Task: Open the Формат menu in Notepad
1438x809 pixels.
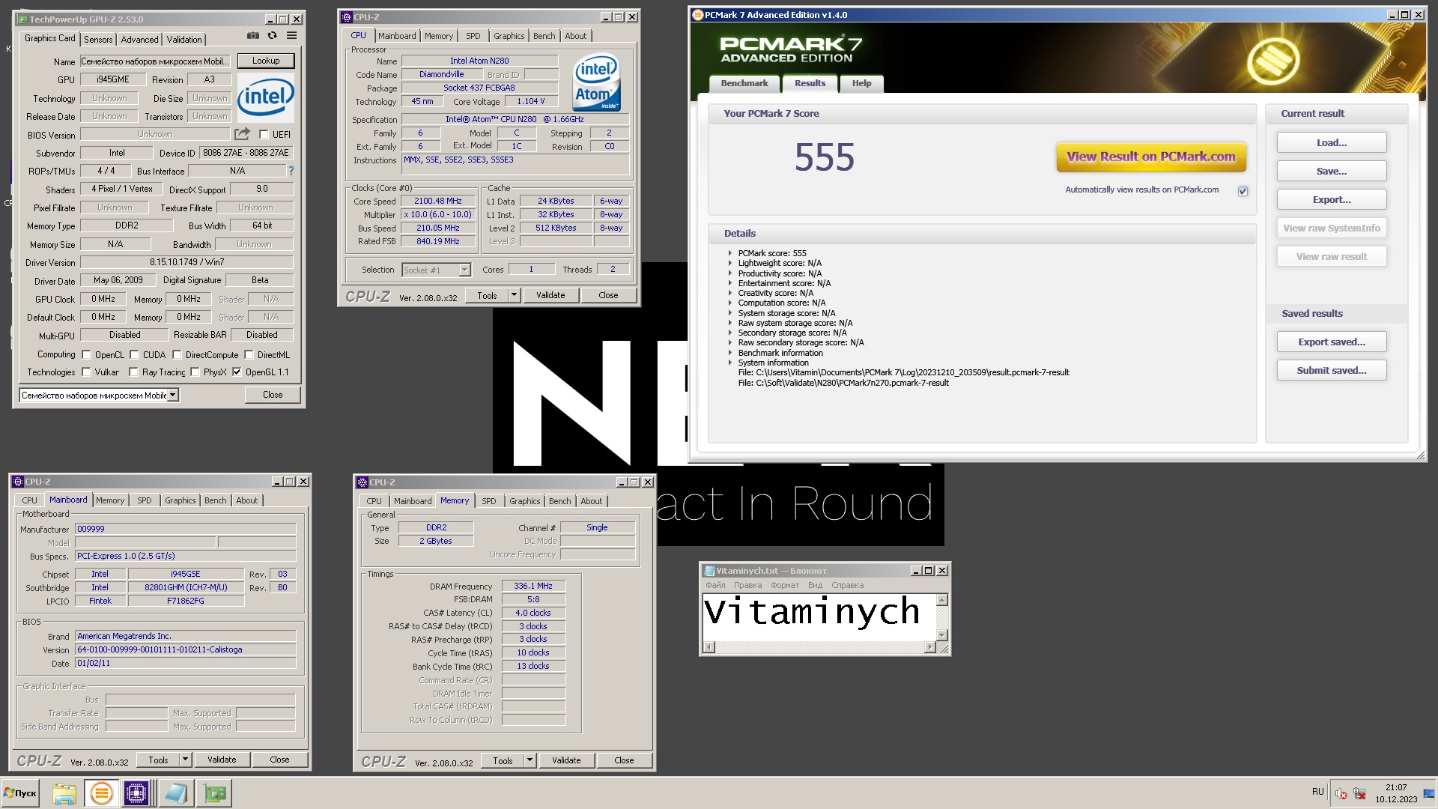Action: 785,586
